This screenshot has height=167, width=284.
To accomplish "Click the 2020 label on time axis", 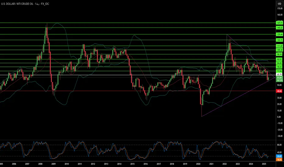I will 198,164.
